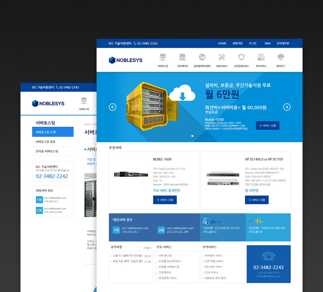Click the NOBLESYS logo in main header
The width and height of the screenshot is (323, 292).
click(x=126, y=60)
